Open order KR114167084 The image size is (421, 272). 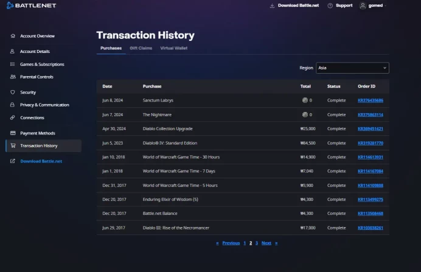pos(371,171)
